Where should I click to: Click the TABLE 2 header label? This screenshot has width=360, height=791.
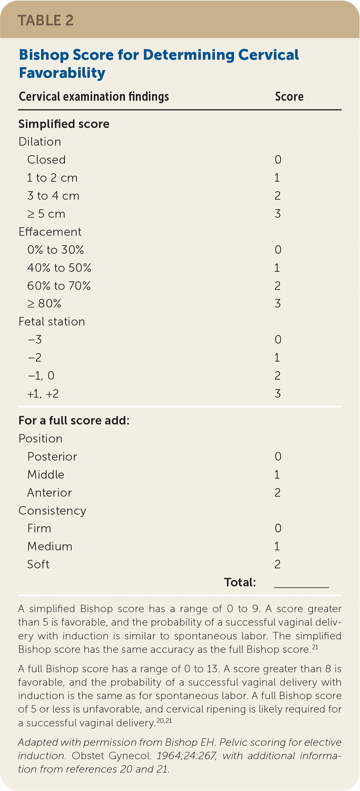(46, 20)
